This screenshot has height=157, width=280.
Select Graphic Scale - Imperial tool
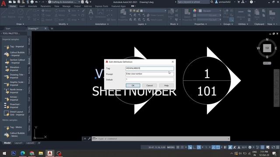(14, 84)
